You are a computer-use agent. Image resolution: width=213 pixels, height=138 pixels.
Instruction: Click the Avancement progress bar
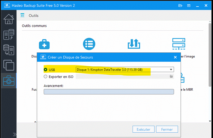pyautogui.click(x=109, y=92)
